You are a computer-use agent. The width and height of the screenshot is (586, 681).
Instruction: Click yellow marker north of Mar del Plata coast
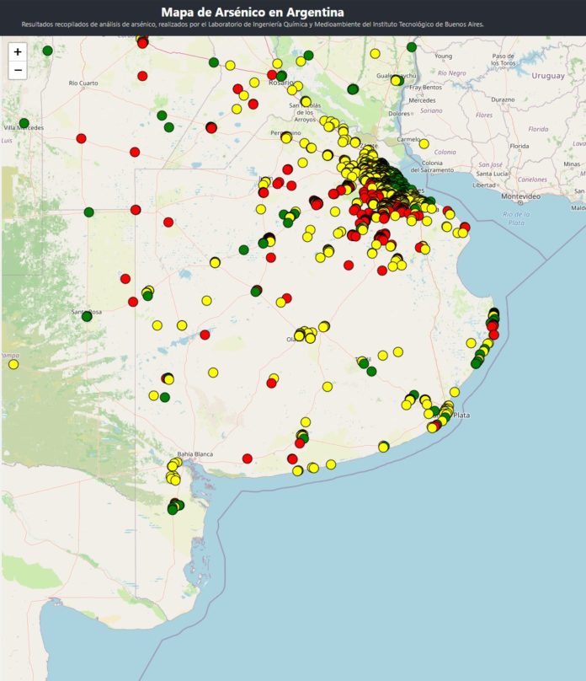(454, 392)
